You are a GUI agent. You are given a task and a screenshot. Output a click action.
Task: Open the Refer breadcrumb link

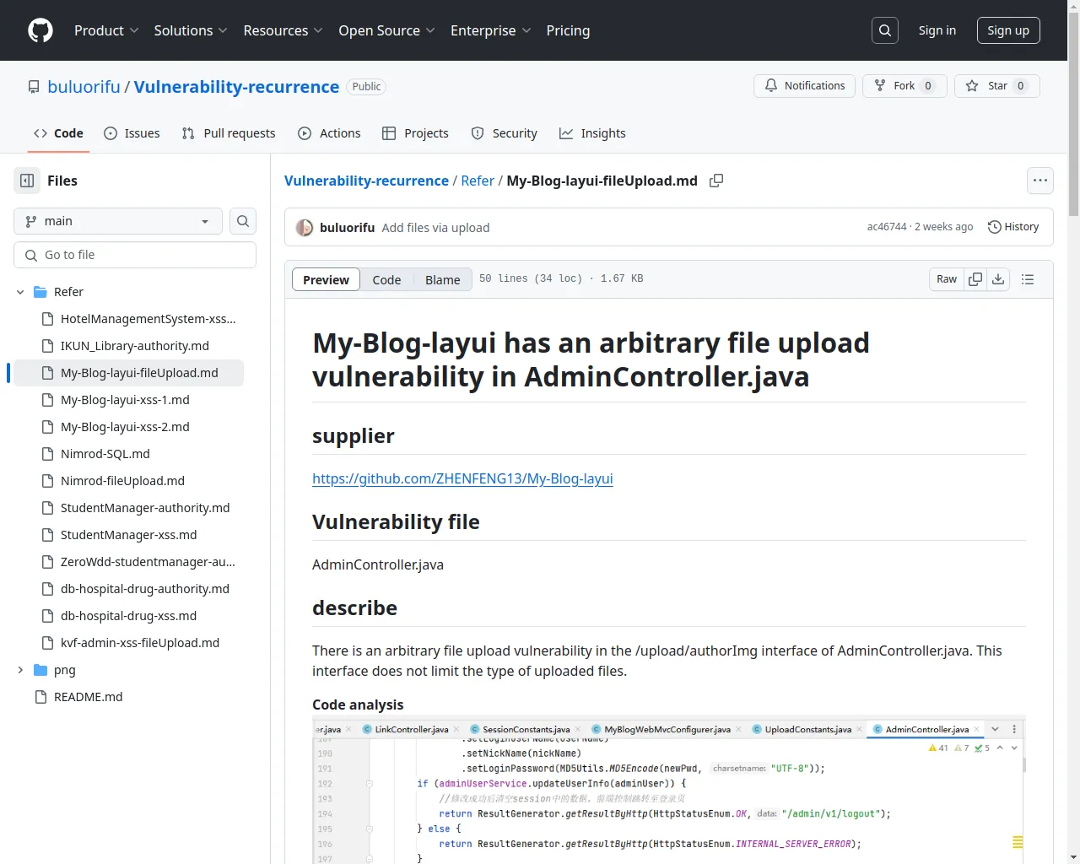pyautogui.click(x=478, y=181)
